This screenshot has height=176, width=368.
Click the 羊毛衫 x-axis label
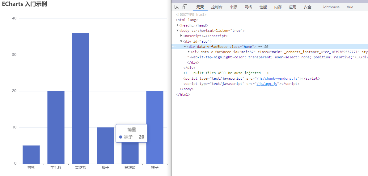click(56, 168)
